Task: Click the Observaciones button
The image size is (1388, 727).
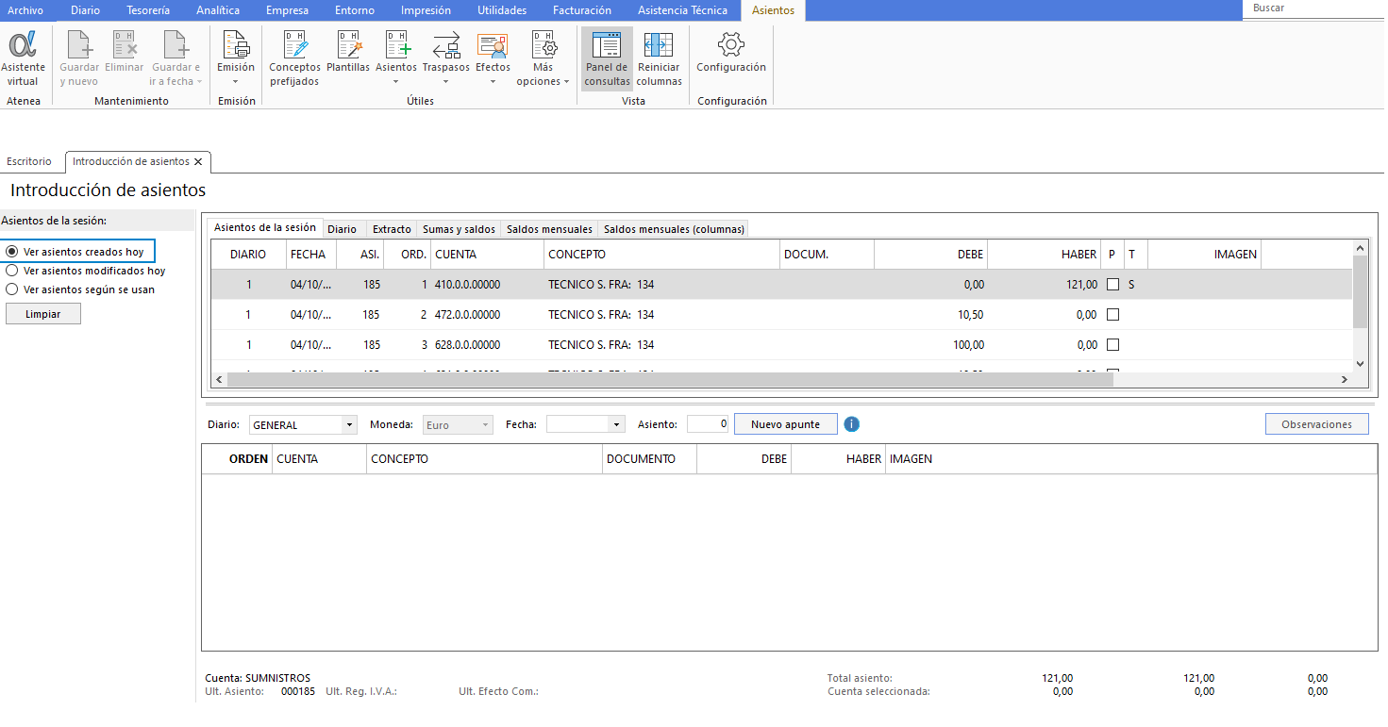Action: (1317, 424)
